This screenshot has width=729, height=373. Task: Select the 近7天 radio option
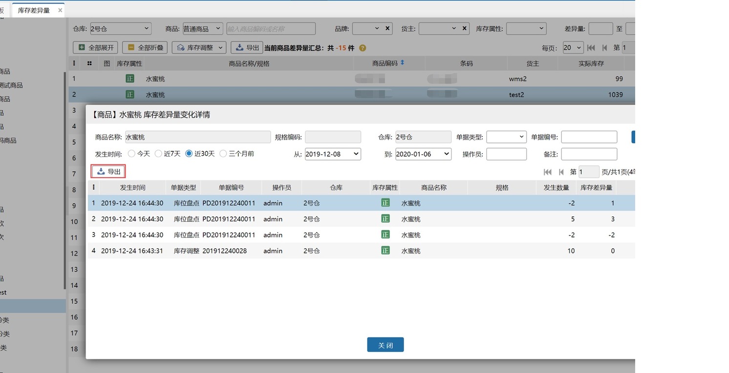point(158,154)
